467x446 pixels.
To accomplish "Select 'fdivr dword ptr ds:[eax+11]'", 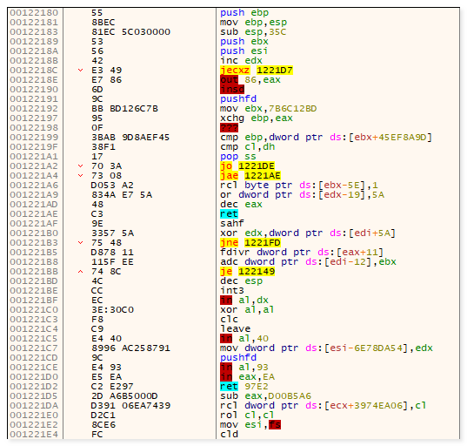I will [302, 253].
